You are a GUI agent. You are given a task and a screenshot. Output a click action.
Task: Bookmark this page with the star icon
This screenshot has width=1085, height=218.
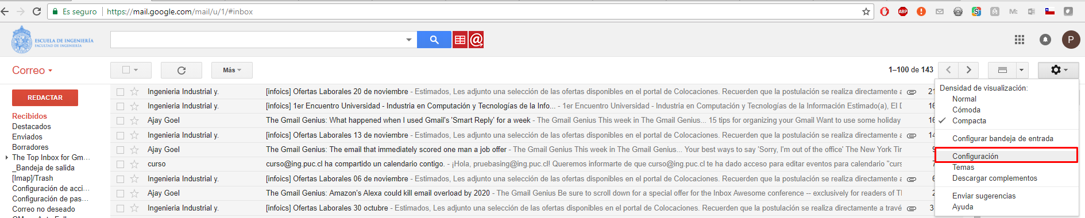click(866, 11)
